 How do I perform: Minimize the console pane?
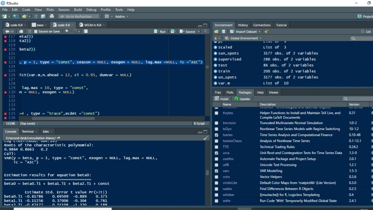(x=200, y=132)
